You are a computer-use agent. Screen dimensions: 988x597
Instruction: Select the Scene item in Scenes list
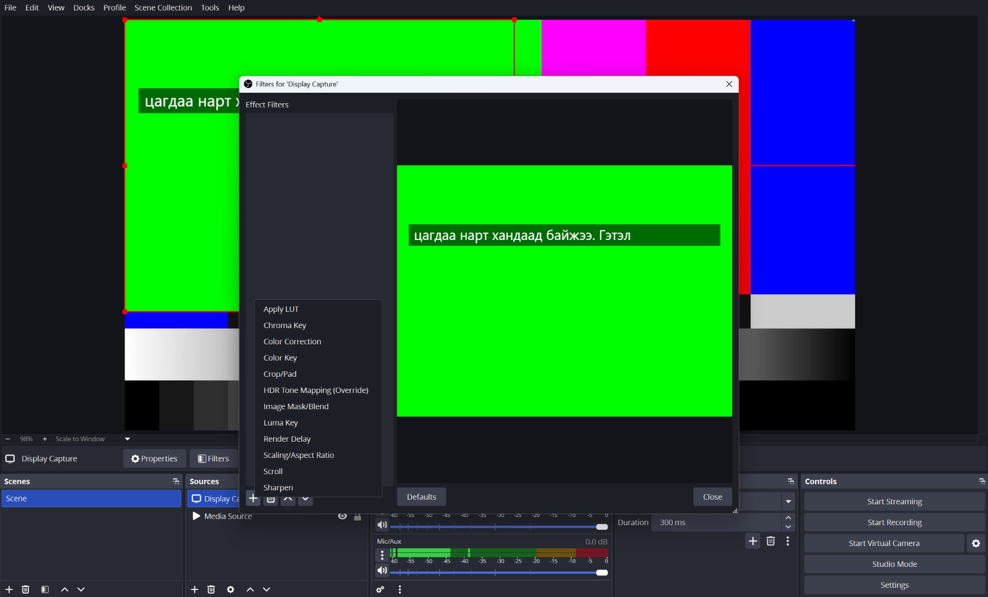pos(91,498)
